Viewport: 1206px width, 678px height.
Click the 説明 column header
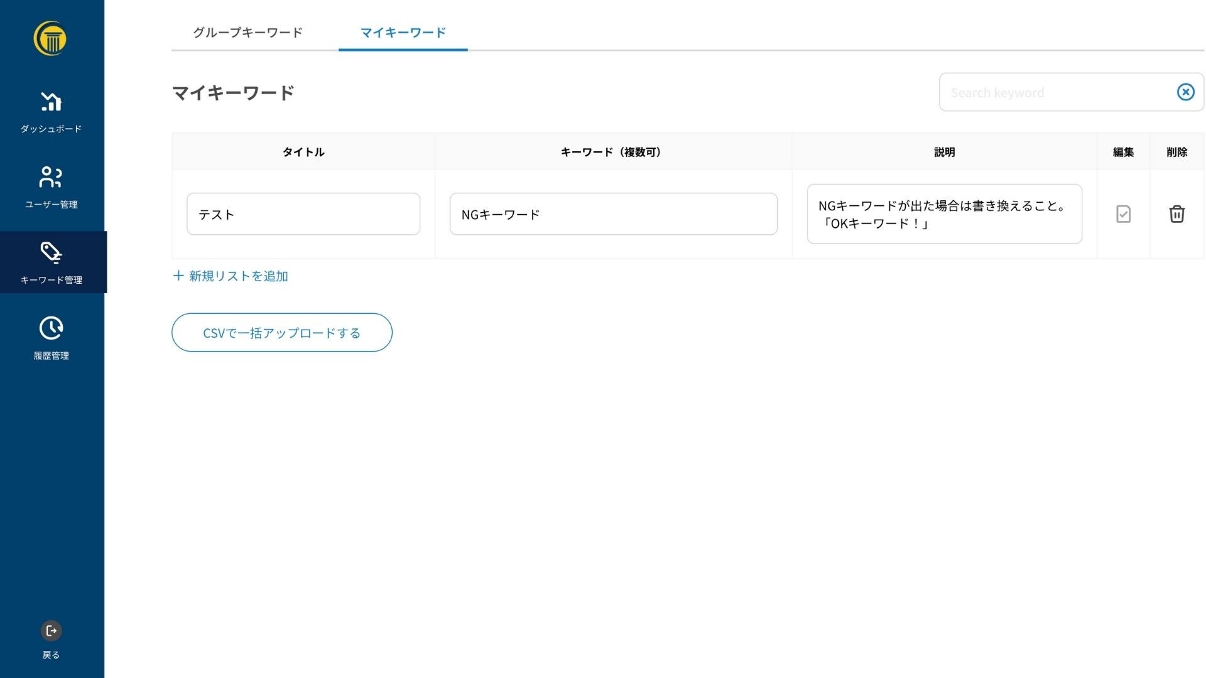(943, 152)
